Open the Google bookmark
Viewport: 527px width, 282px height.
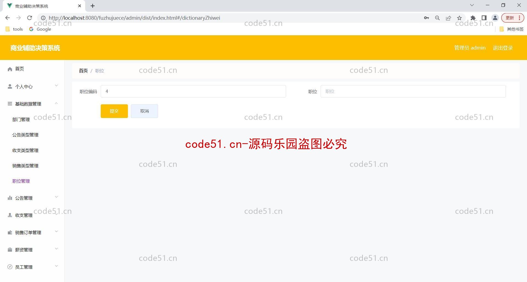[x=40, y=29]
